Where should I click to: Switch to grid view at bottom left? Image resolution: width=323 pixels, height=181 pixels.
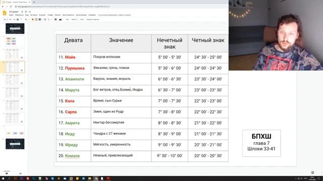pyautogui.click(x=20, y=173)
